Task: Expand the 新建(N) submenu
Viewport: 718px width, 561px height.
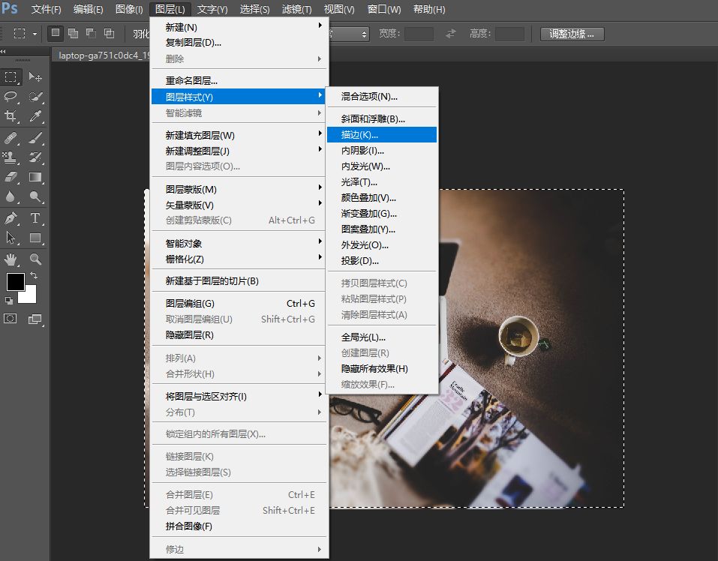Action: 239,27
